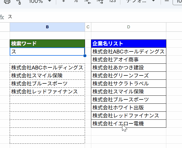Select the column D header
The height and width of the screenshot is (148, 182).
click(x=128, y=27)
